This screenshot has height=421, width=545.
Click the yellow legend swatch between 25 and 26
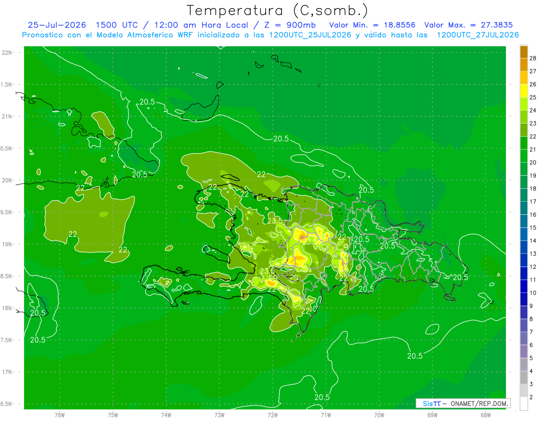tap(524, 90)
